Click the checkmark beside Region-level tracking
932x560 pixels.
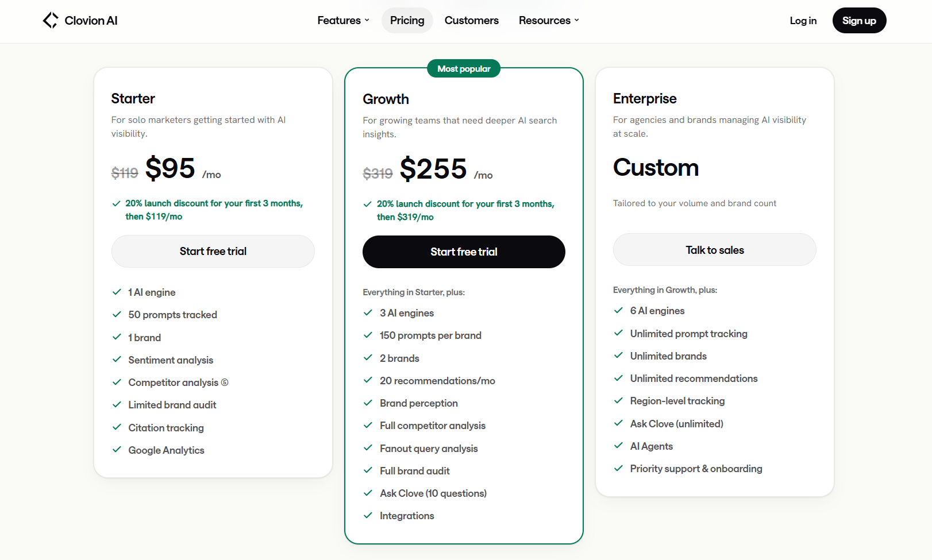coord(618,400)
